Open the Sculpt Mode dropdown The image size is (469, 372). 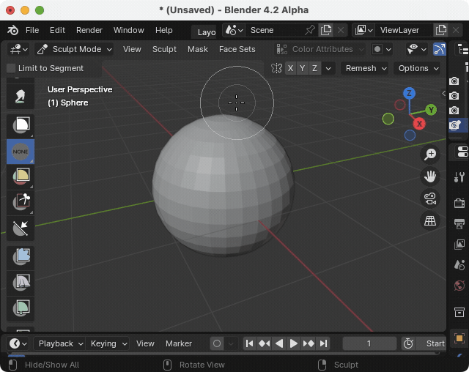75,49
